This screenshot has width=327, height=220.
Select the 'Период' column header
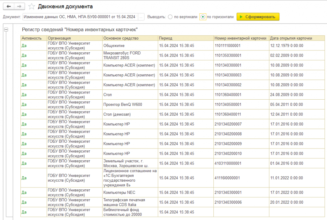click(x=186, y=38)
